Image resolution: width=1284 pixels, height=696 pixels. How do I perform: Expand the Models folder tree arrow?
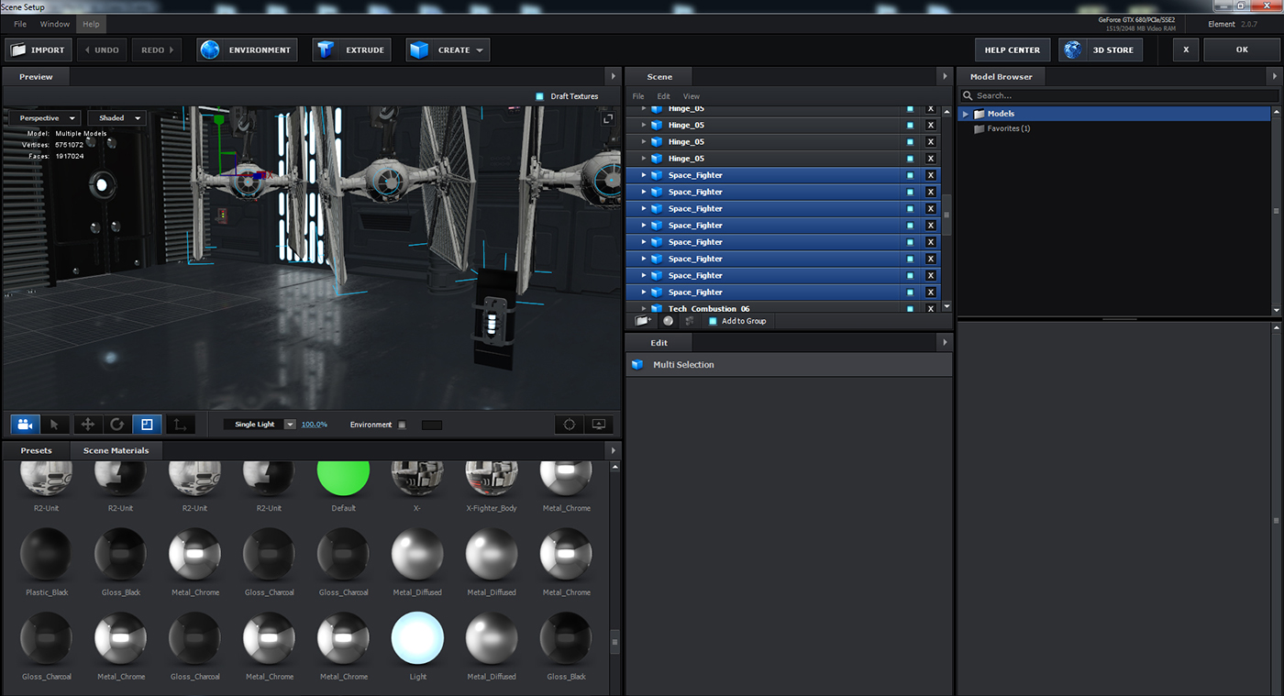pos(965,114)
